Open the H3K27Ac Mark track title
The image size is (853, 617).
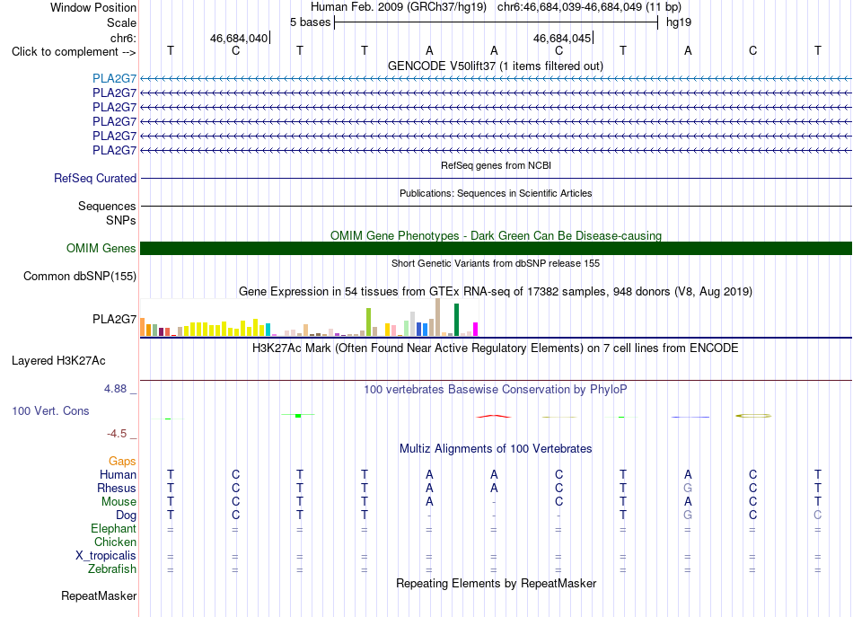[x=496, y=348]
